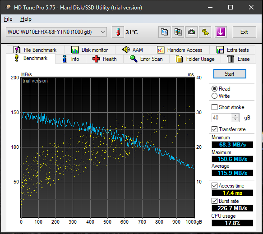This screenshot has width=263, height=234.
Task: Maximize the HD Tune Pro window
Action: coord(231,7)
